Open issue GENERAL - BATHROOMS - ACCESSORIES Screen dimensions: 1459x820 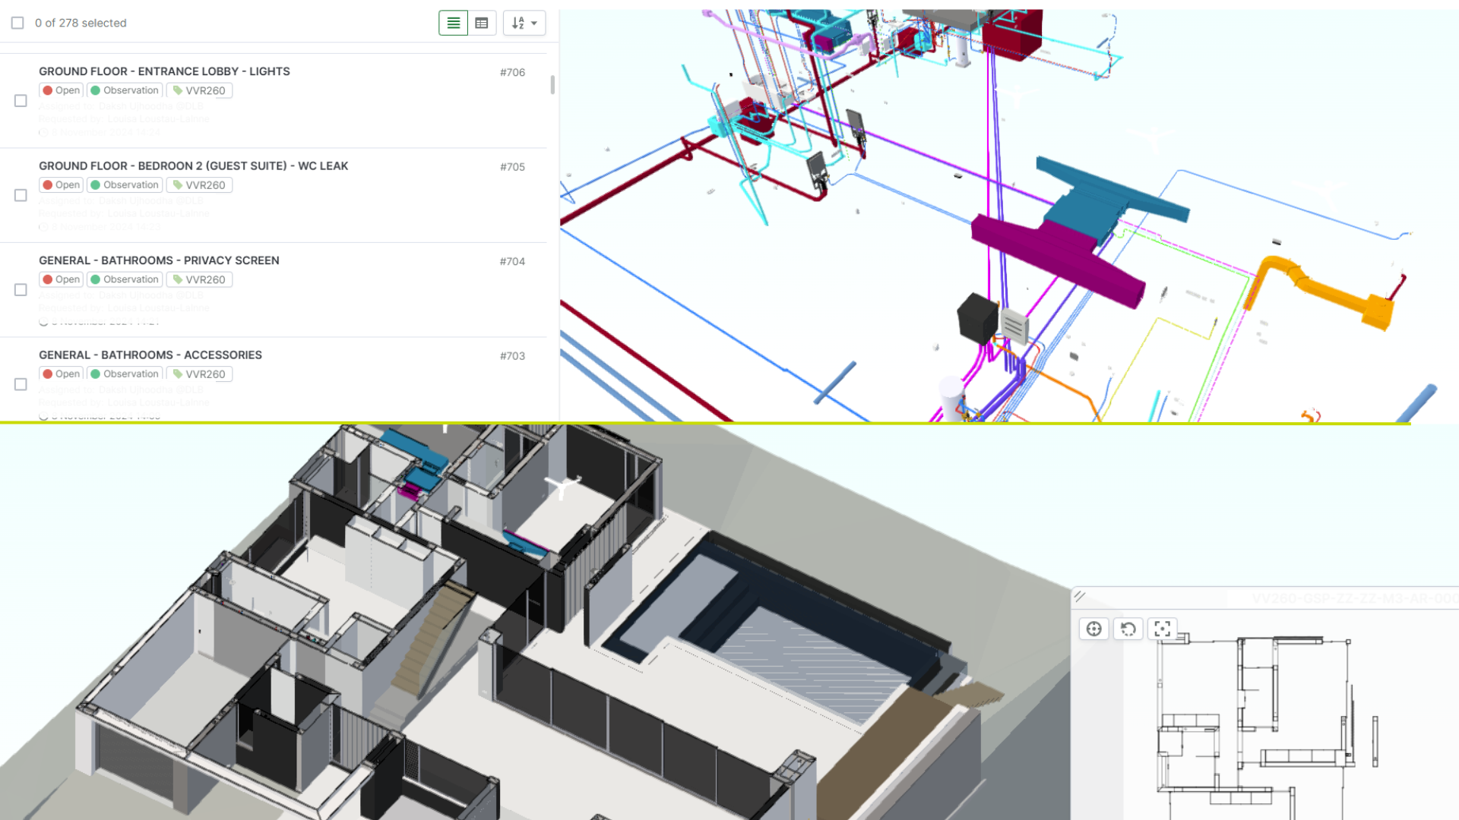[x=150, y=355]
